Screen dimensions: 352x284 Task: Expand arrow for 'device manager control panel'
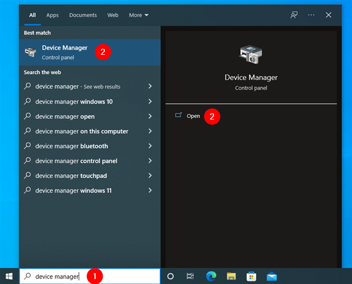pos(150,161)
